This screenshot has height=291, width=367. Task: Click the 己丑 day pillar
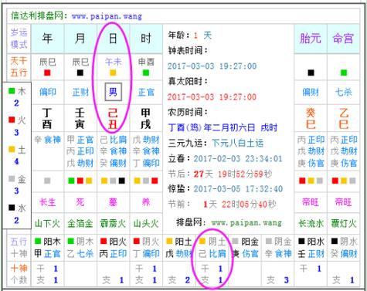pos(113,119)
